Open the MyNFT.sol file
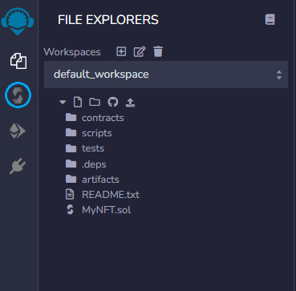Screen dimensions: 296x291 coord(99,210)
